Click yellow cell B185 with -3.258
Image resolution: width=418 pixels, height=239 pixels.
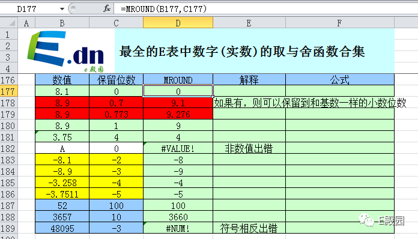tap(62, 183)
